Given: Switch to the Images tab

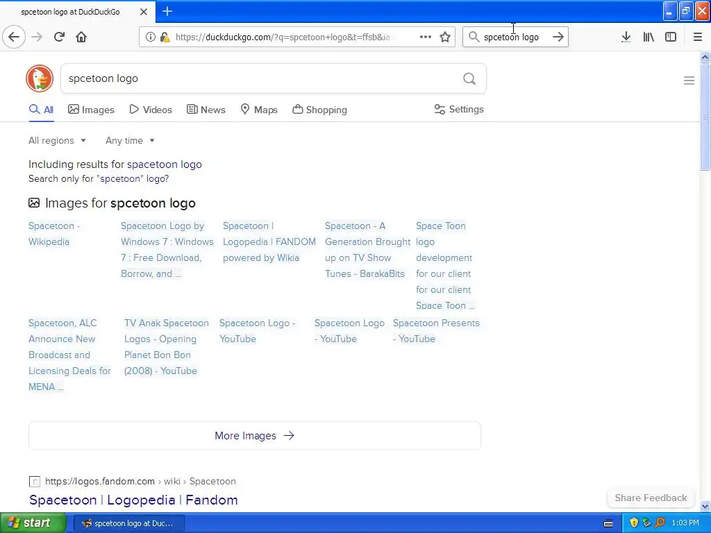Looking at the screenshot, I should pyautogui.click(x=91, y=110).
